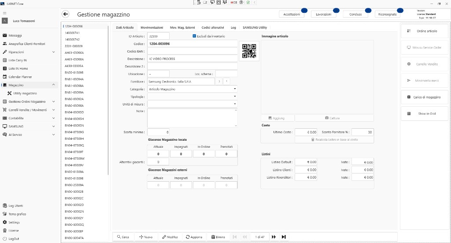The height and width of the screenshot is (243, 451).
Task: Select article AH61-03096A in the list
Action: [x=74, y=52]
